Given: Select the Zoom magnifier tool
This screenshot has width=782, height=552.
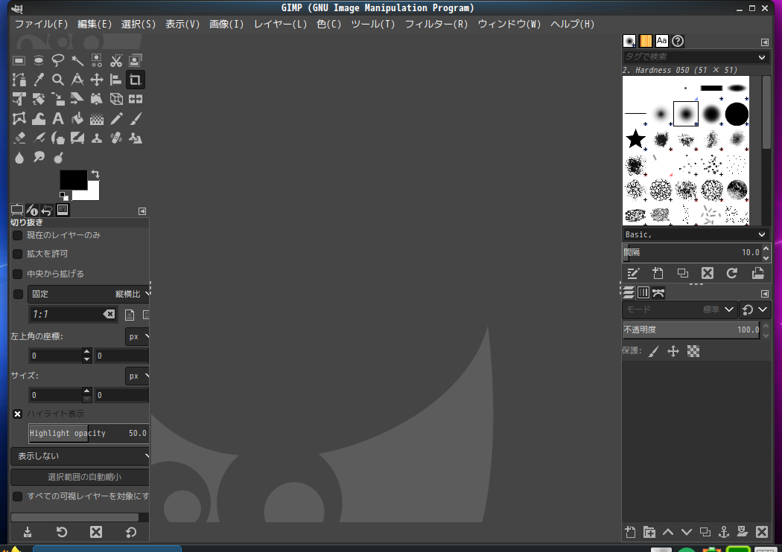Looking at the screenshot, I should coord(58,80).
